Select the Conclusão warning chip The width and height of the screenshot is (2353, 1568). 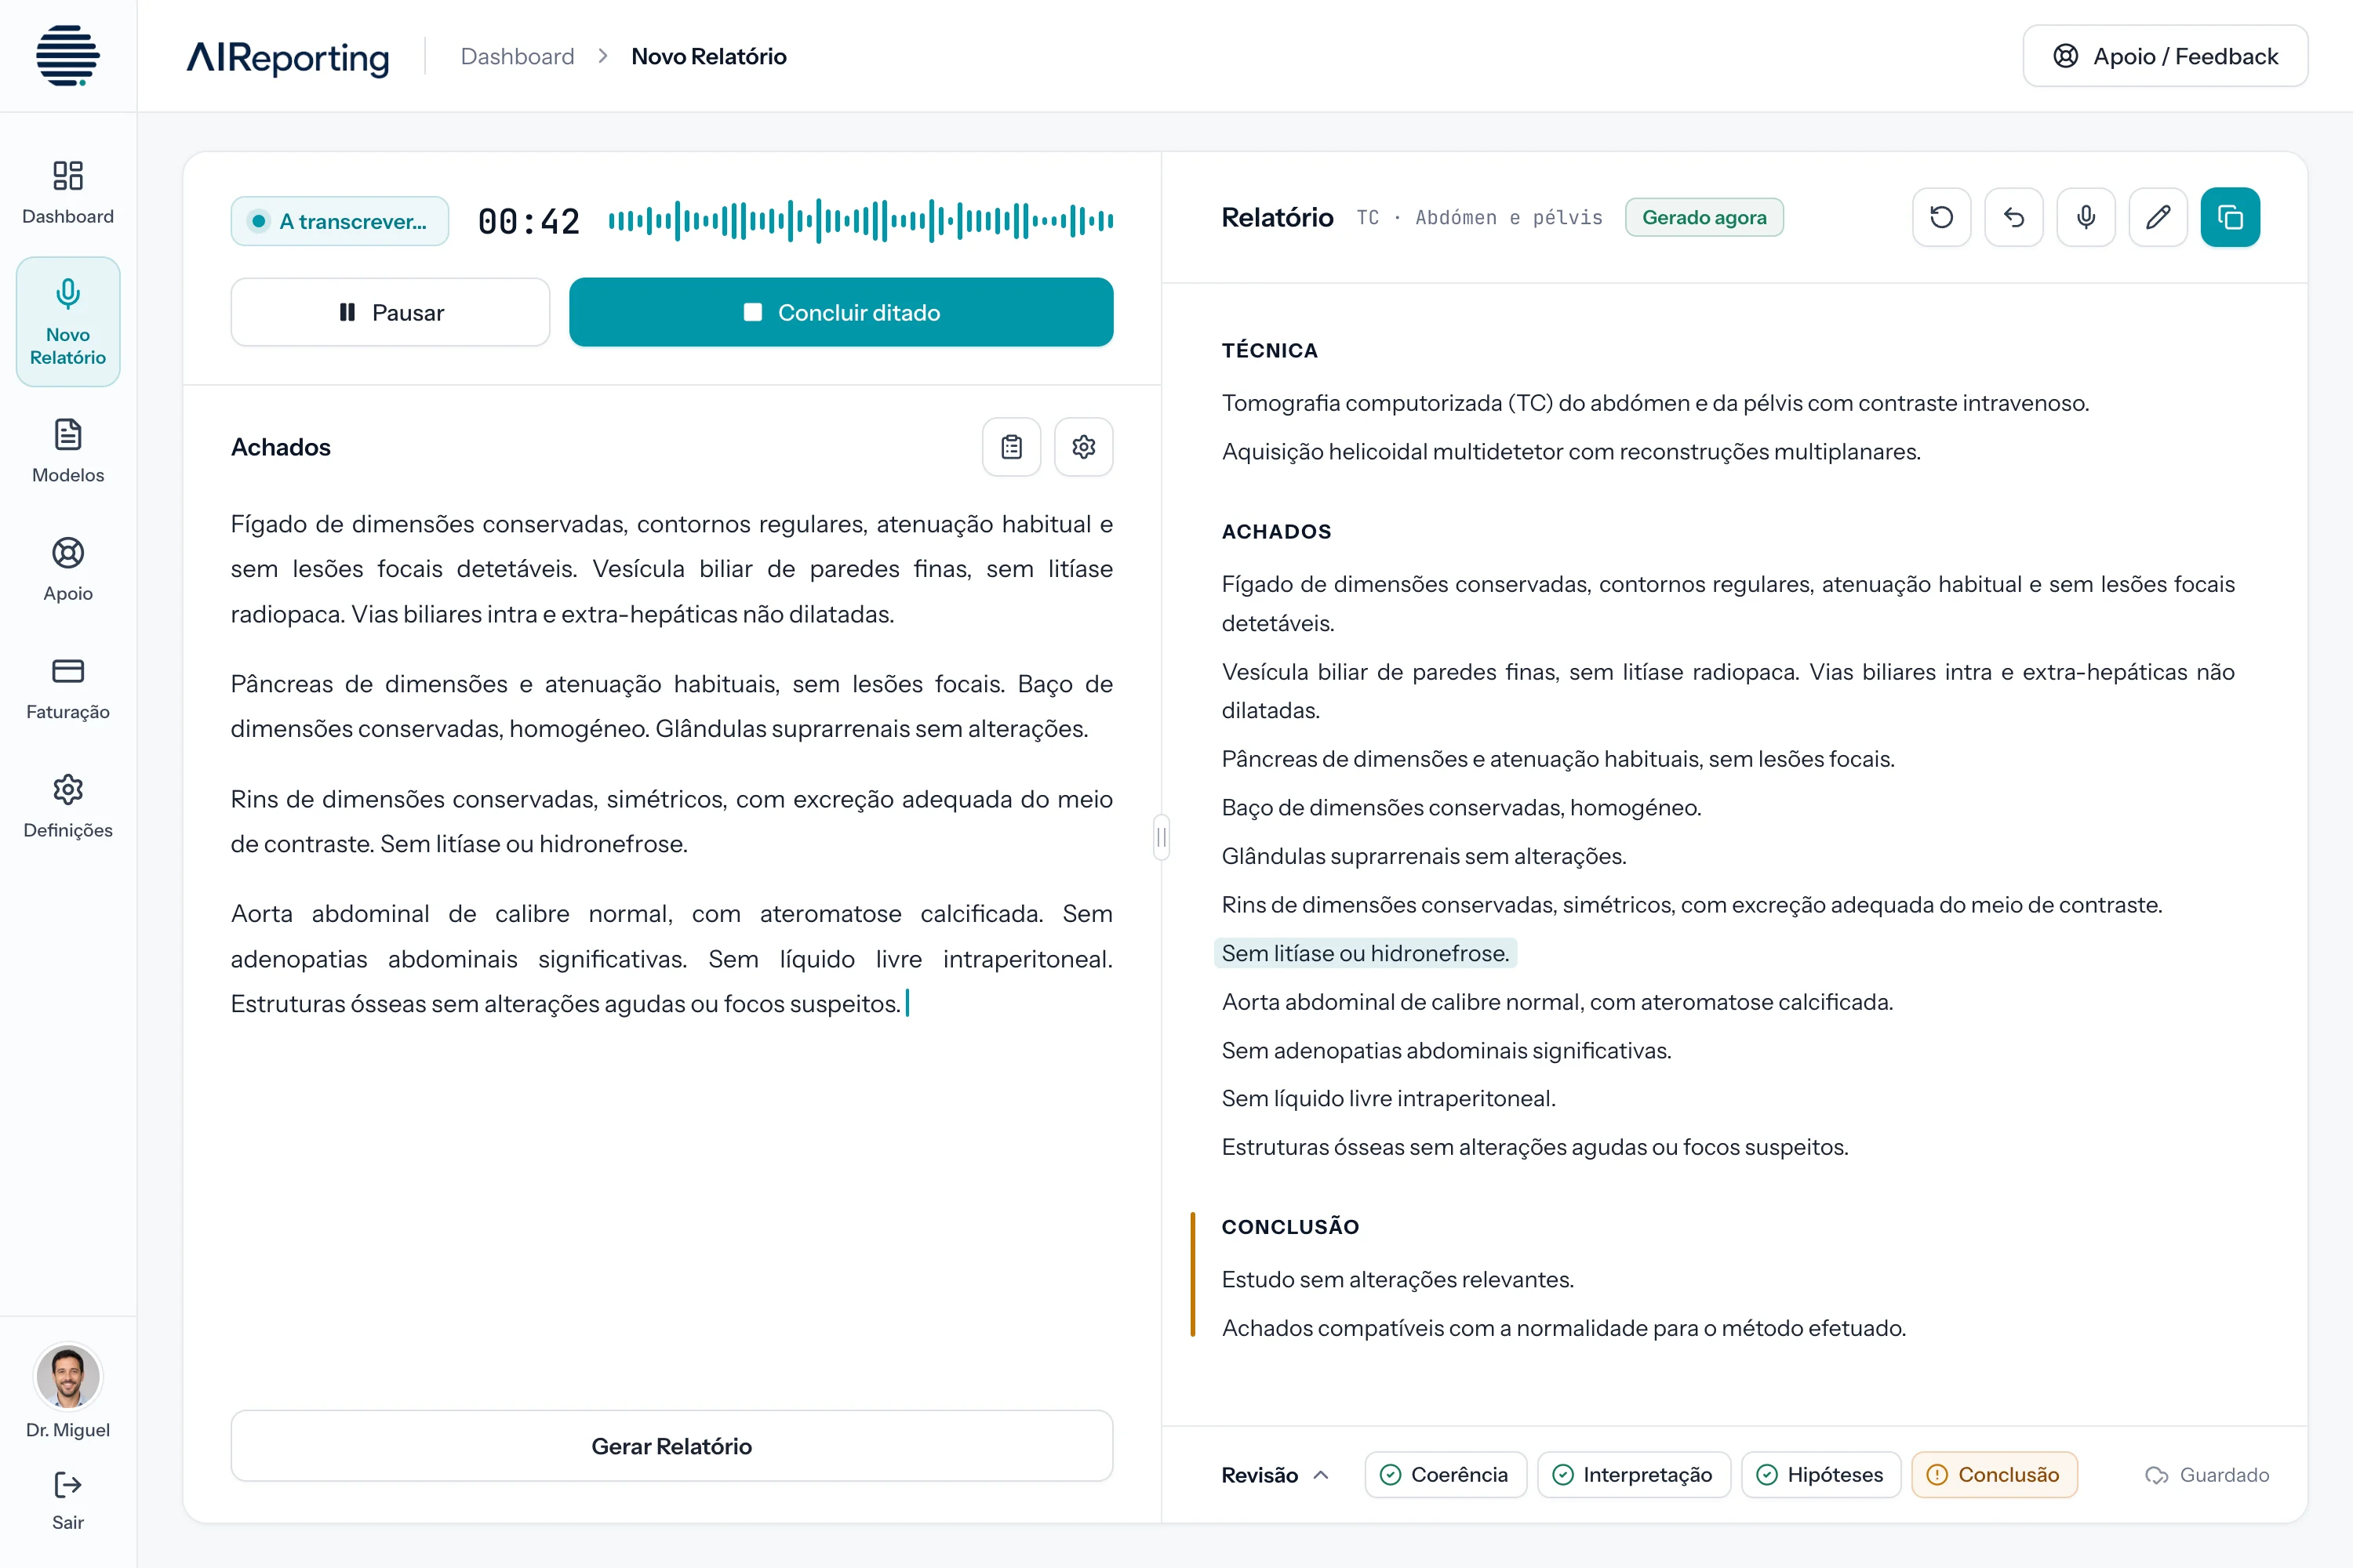point(1994,1474)
